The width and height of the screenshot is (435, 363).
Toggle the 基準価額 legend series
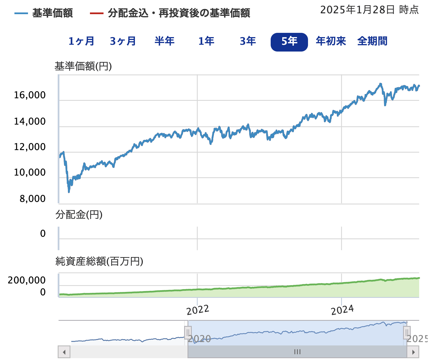52,13
